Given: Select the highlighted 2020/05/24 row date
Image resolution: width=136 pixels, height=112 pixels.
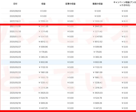Looking at the screenshot, I should (x=15, y=62).
